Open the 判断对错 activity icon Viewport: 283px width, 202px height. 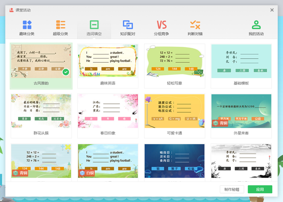click(x=195, y=25)
